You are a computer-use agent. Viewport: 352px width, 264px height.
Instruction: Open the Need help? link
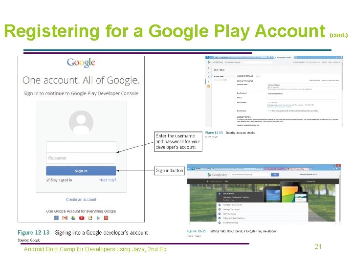[x=108, y=180]
